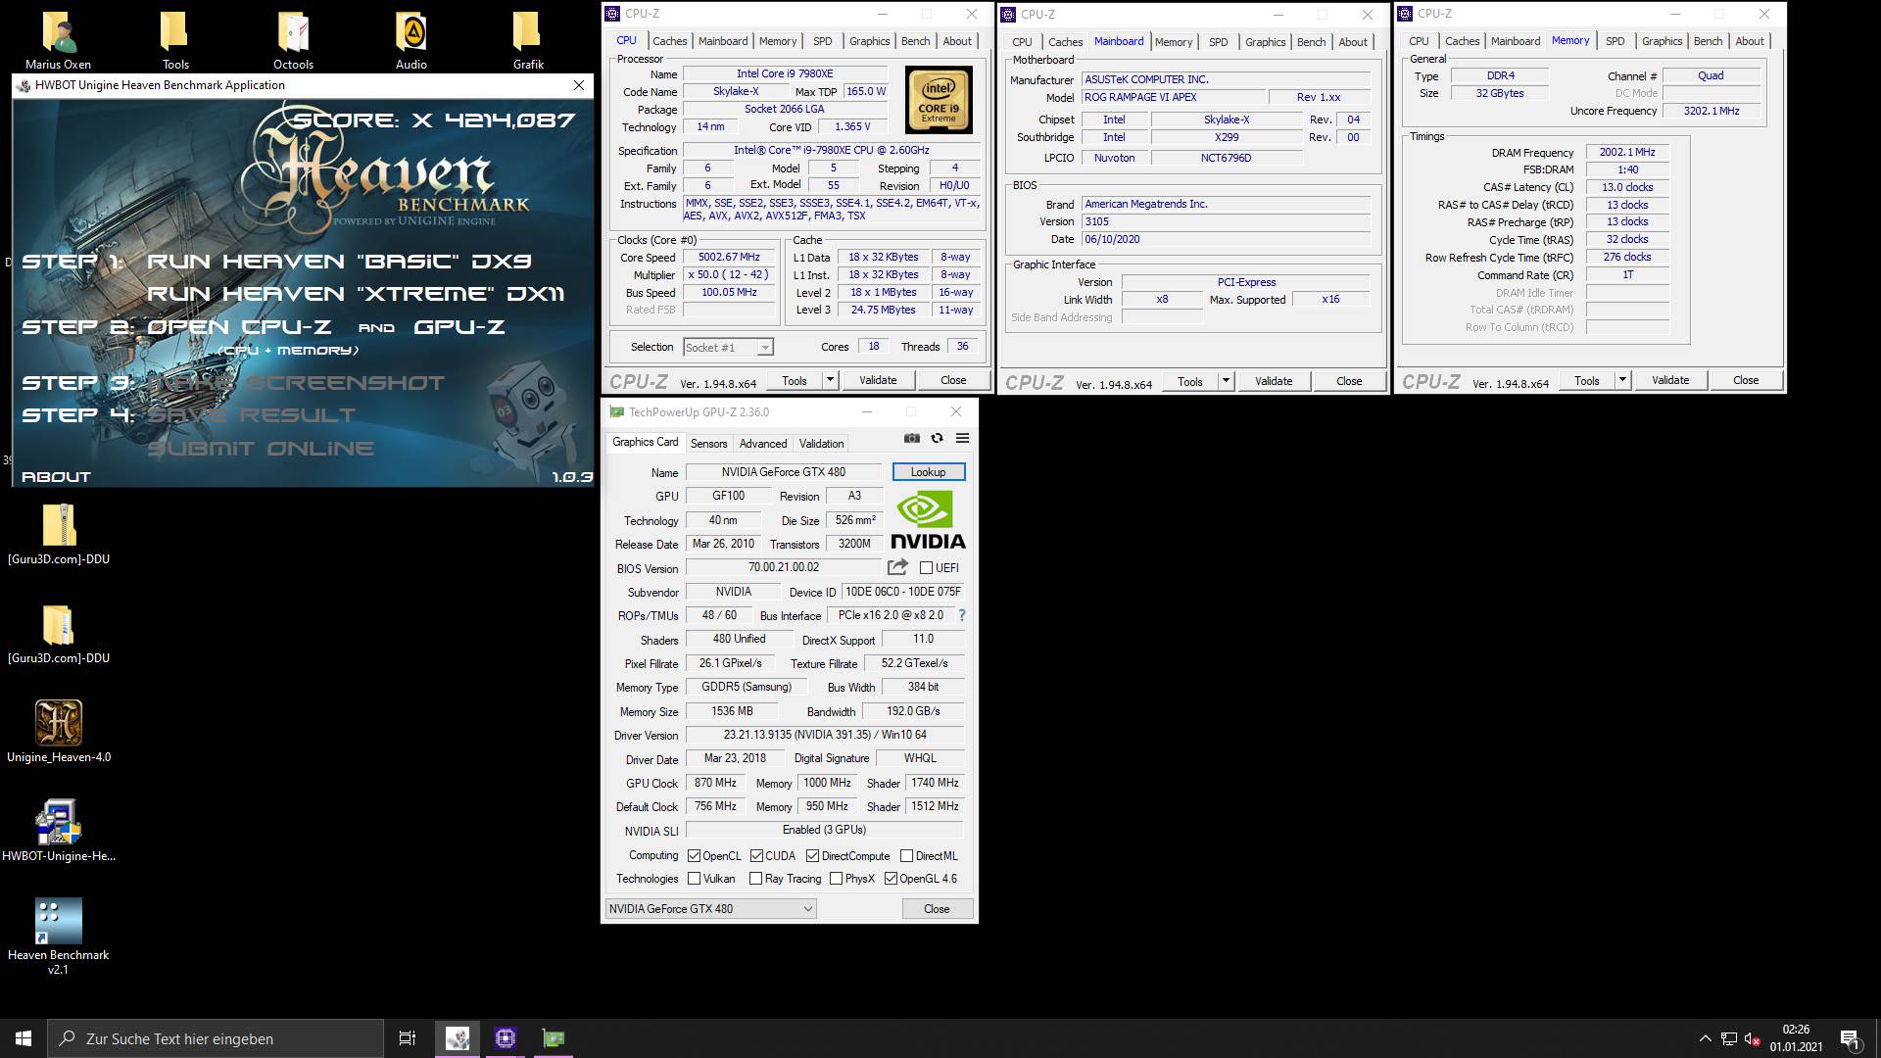The height and width of the screenshot is (1058, 1881).
Task: Click the BIOS export share icon
Action: [897, 567]
